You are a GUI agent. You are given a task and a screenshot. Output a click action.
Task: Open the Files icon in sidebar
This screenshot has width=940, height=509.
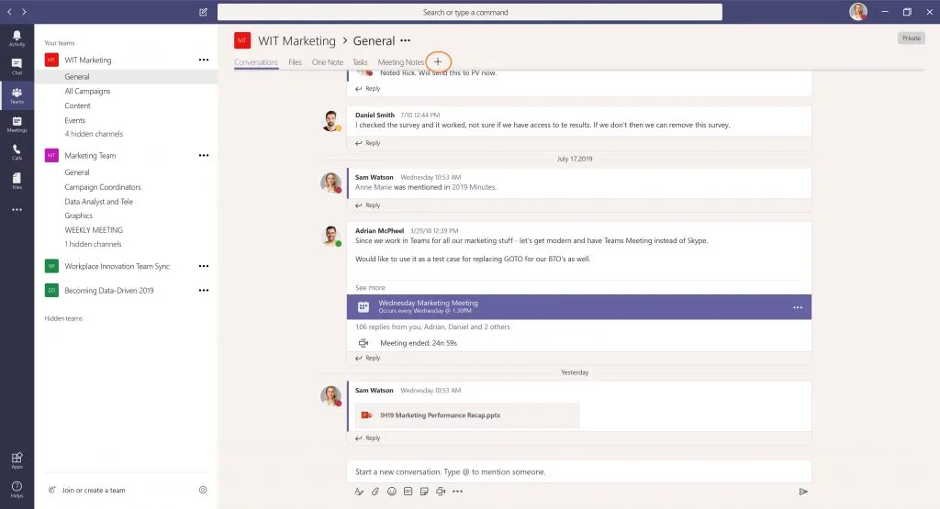tap(17, 181)
